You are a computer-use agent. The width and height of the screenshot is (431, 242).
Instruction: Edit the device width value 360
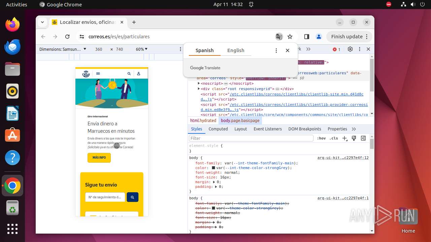pos(99,49)
